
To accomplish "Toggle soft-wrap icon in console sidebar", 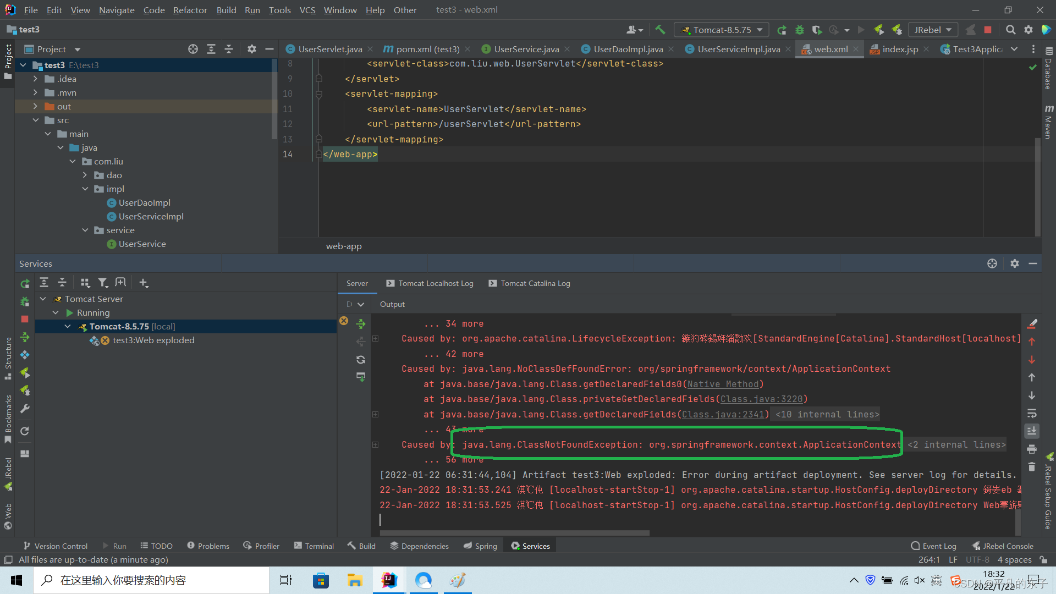I will (1032, 413).
